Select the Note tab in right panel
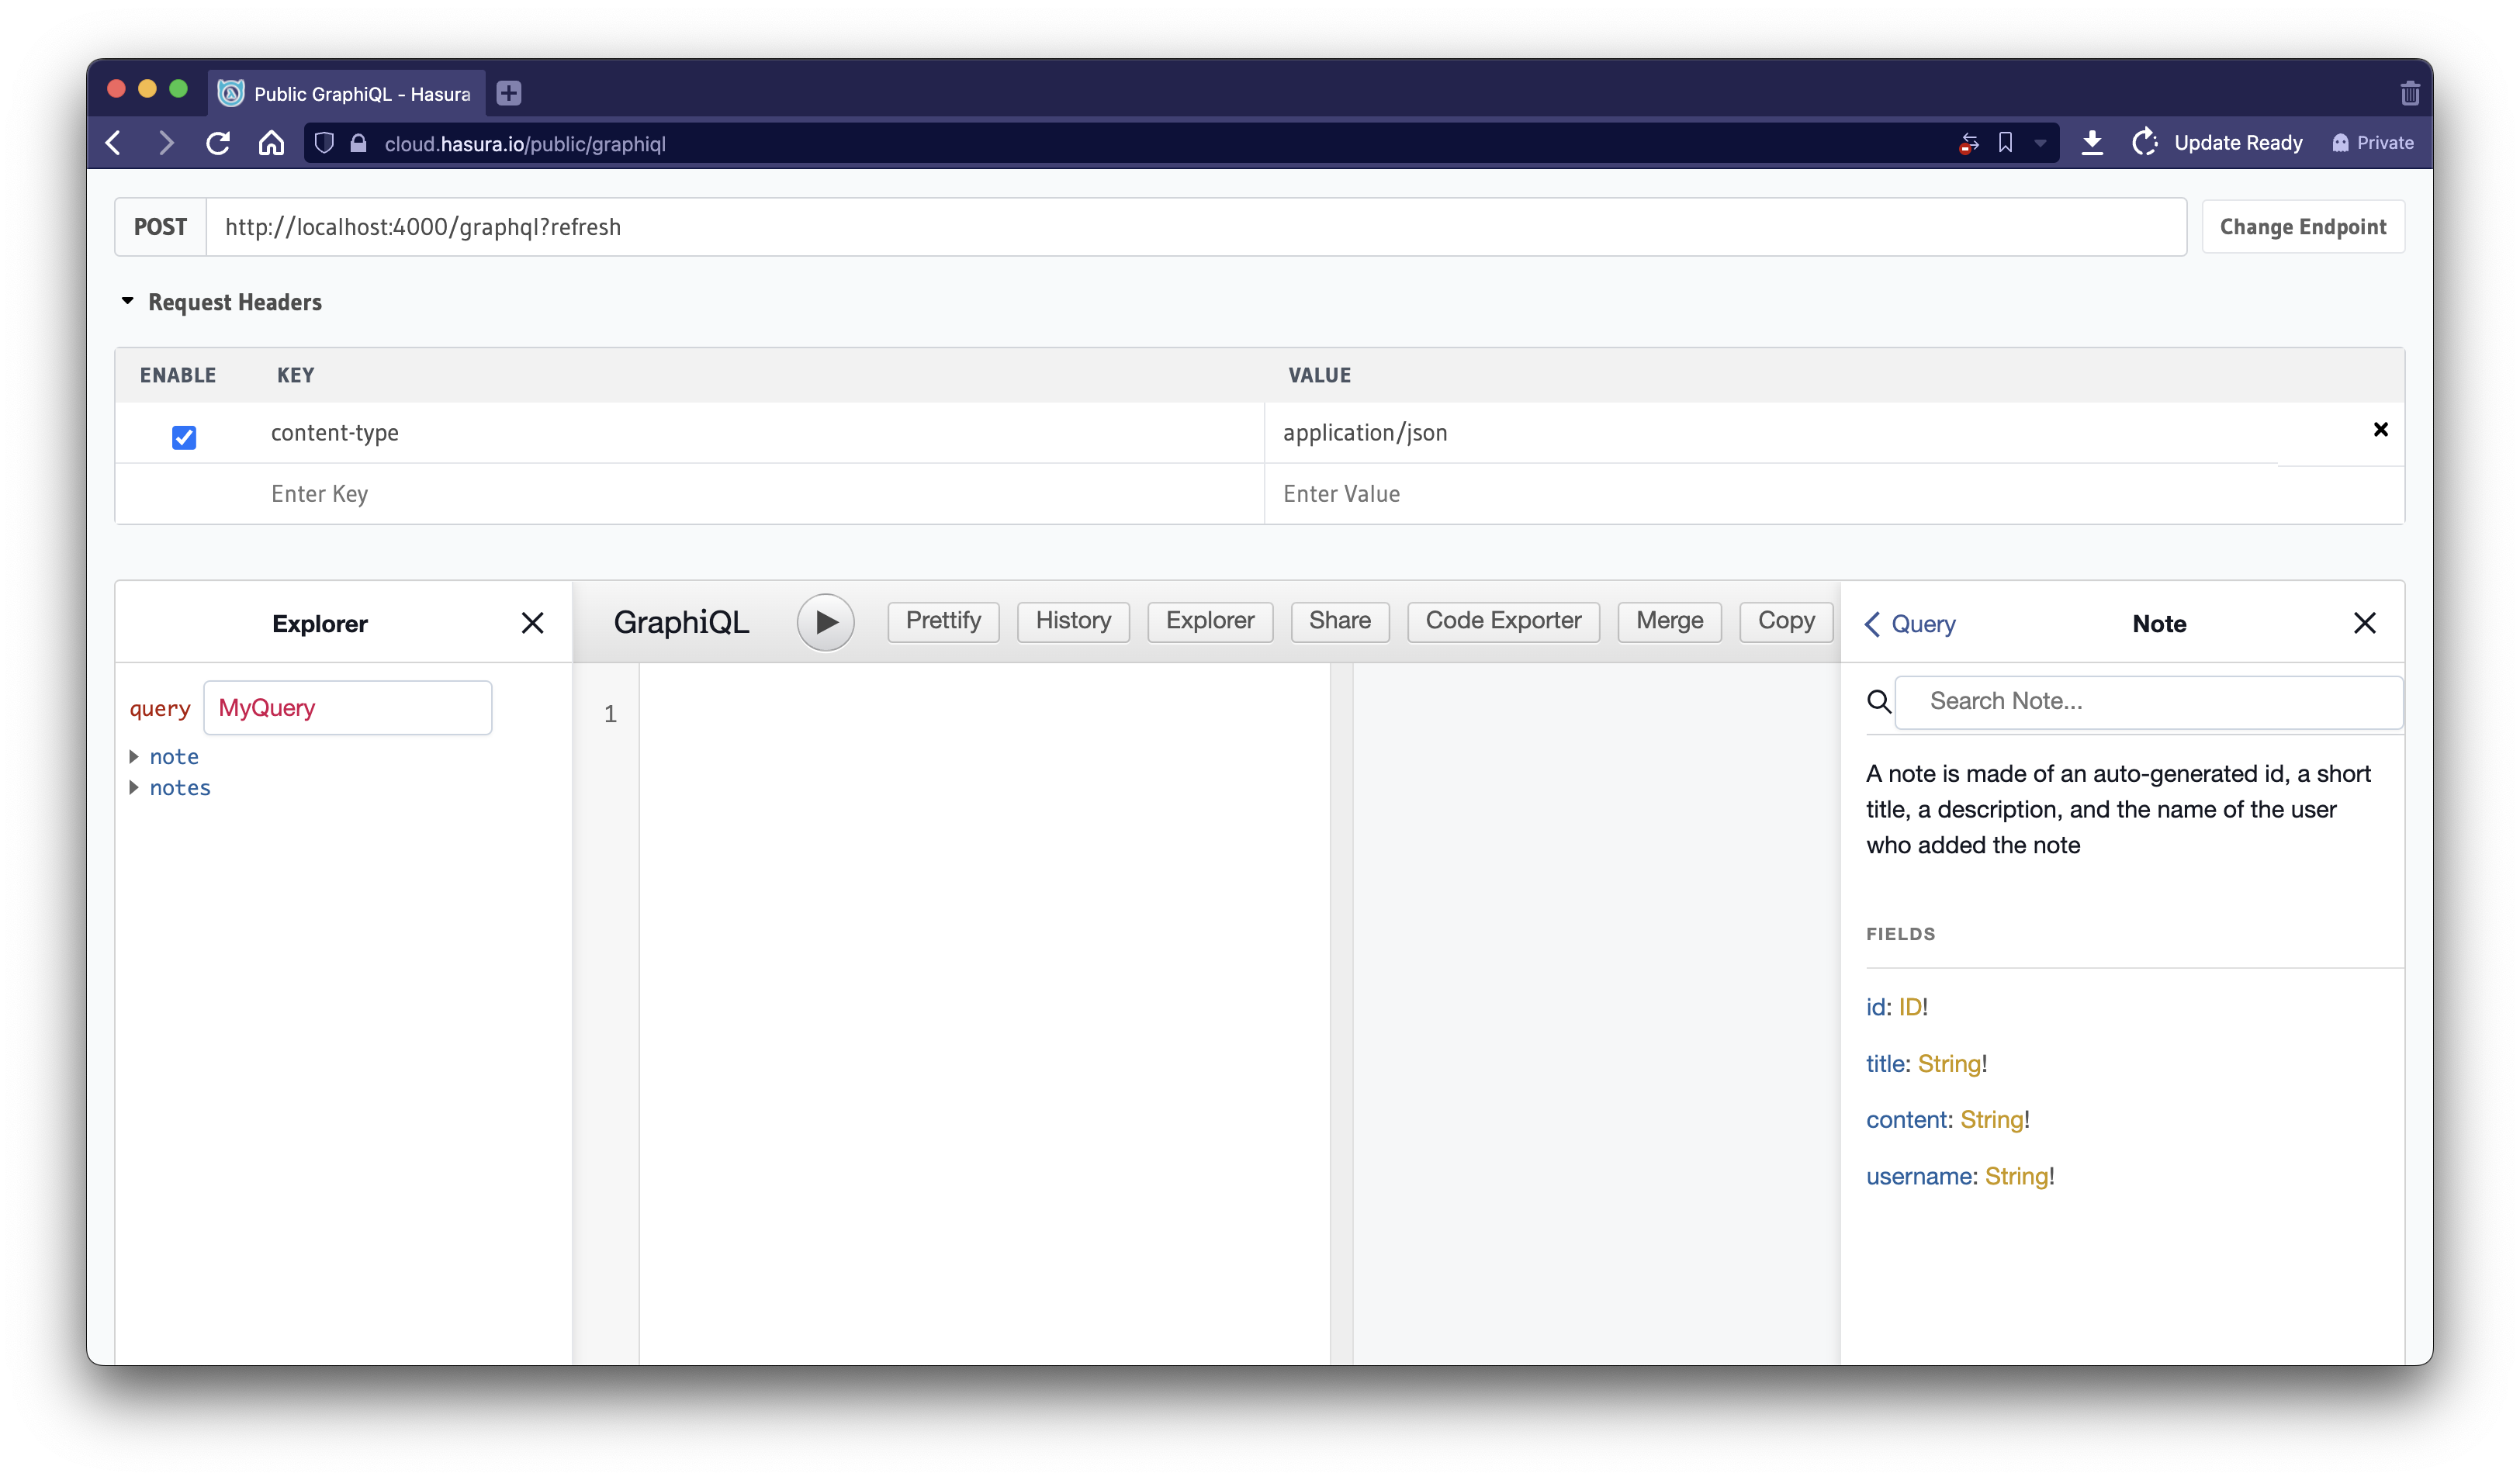The height and width of the screenshot is (1480, 2520). pyautogui.click(x=2157, y=624)
